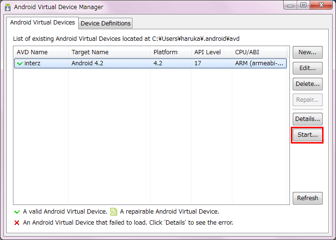Click the Android app icon in title bar
336x240 pixels.
[x=8, y=7]
